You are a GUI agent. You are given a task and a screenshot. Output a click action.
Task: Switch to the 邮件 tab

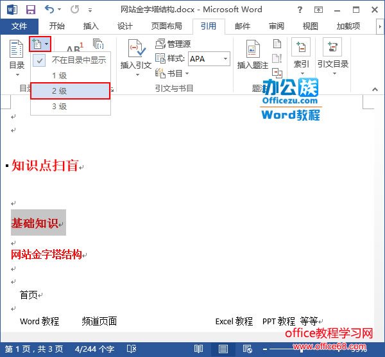point(242,26)
